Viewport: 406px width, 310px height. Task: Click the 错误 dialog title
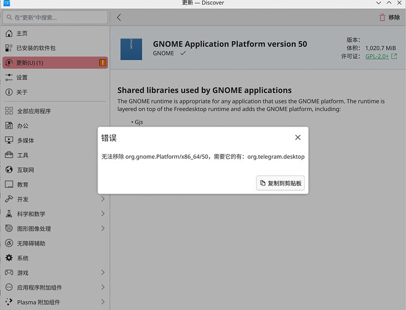109,138
